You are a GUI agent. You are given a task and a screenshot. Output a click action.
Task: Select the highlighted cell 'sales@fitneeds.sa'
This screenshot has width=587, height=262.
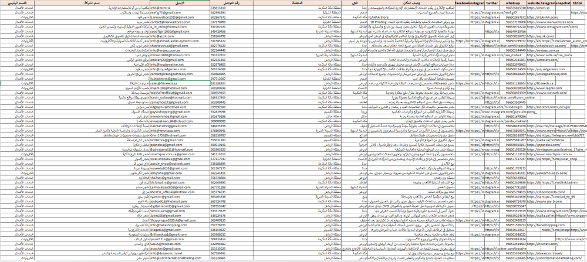coord(180,83)
